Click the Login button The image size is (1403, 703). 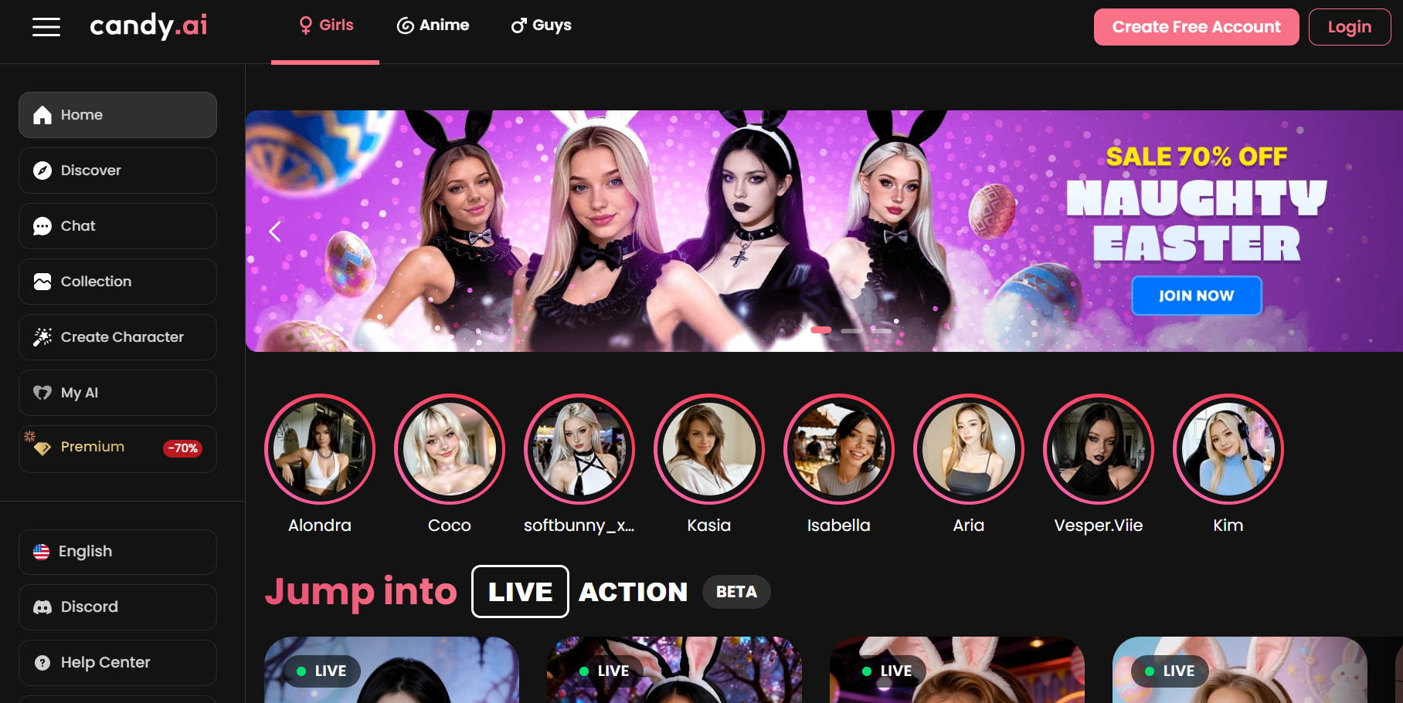pos(1350,27)
